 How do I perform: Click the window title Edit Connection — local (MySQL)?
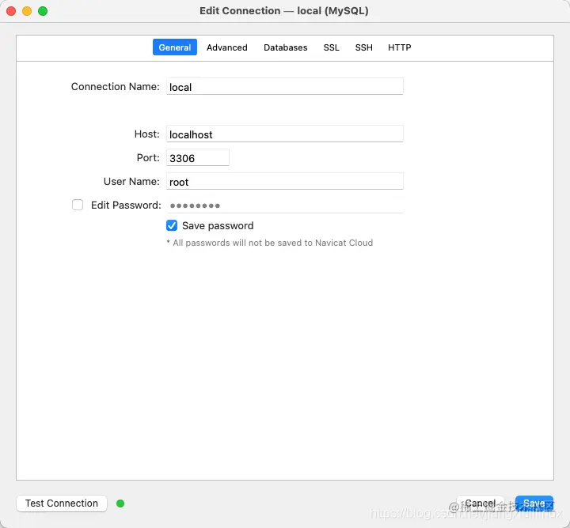click(284, 11)
